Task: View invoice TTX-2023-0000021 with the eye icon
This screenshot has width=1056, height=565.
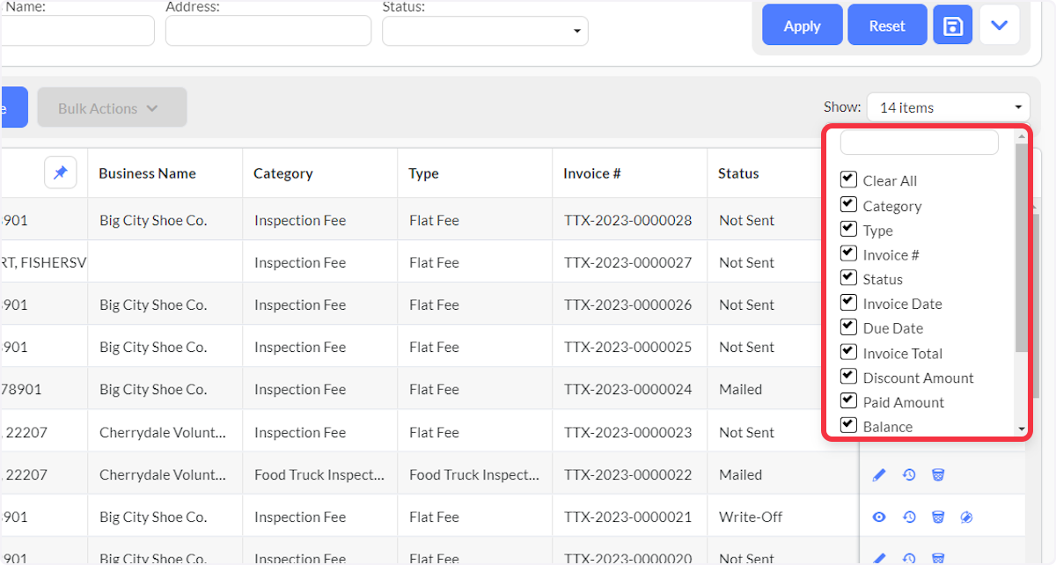Action: (x=878, y=517)
